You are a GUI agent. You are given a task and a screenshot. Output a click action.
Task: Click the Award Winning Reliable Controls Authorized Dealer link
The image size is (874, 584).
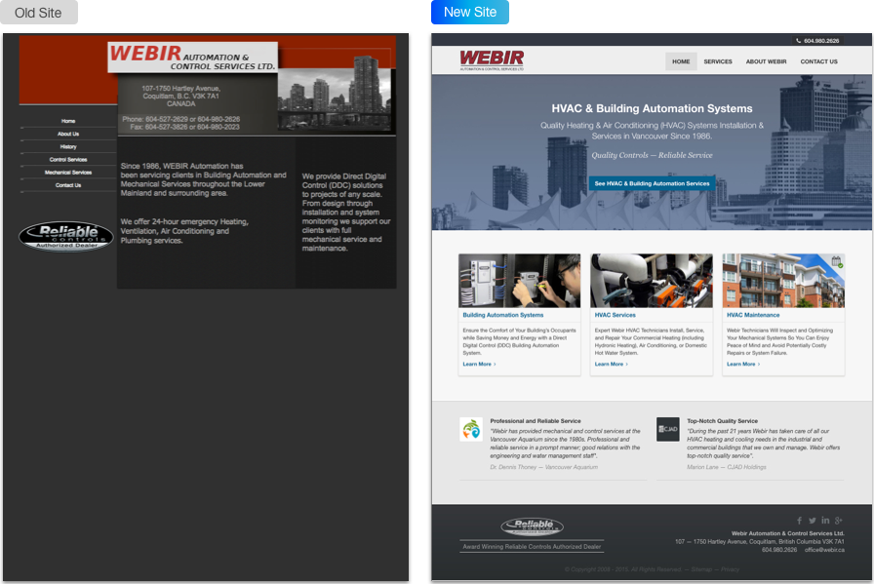click(532, 547)
